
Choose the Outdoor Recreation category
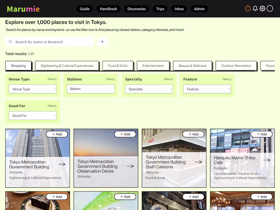click(x=236, y=66)
